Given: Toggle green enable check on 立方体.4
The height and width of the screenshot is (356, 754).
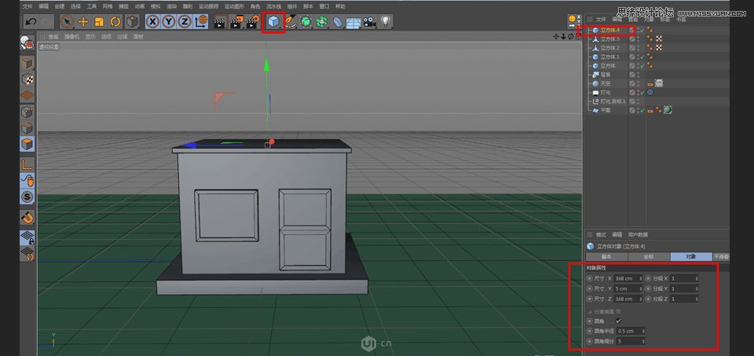Looking at the screenshot, I should 642,31.
